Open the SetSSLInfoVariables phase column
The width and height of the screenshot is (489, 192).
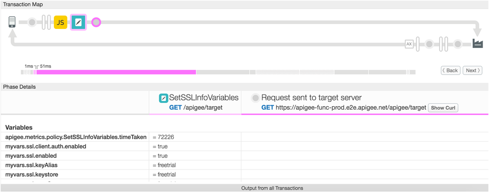click(x=195, y=102)
